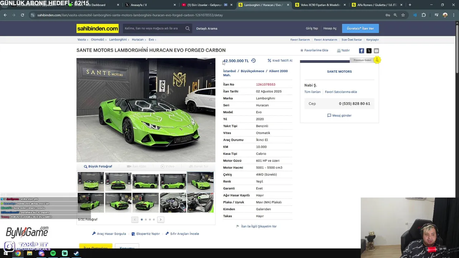Viewport: 459px width, 258px height.
Task: Click main Lamborghini photo
Action: click(146, 110)
